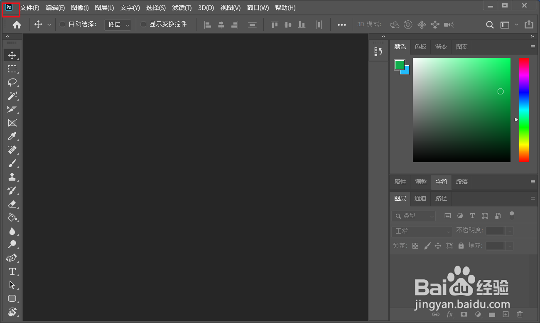Click align left edges icon

click(x=208, y=25)
